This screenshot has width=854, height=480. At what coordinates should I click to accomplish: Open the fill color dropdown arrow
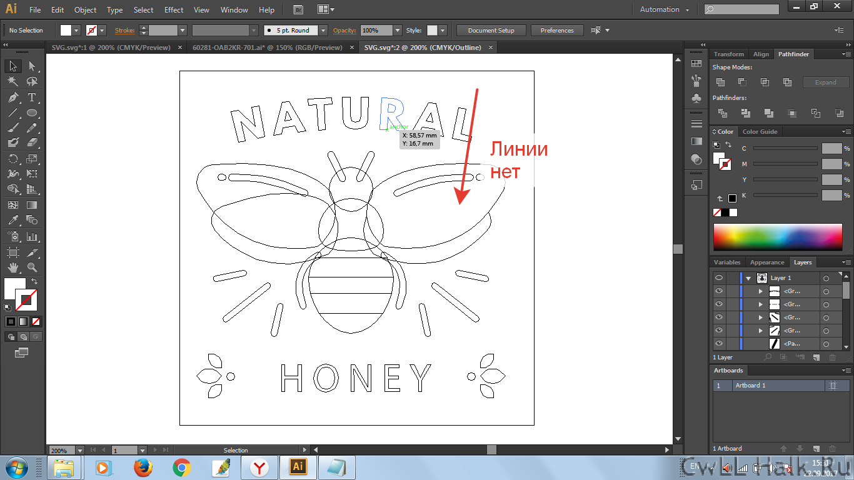(77, 30)
